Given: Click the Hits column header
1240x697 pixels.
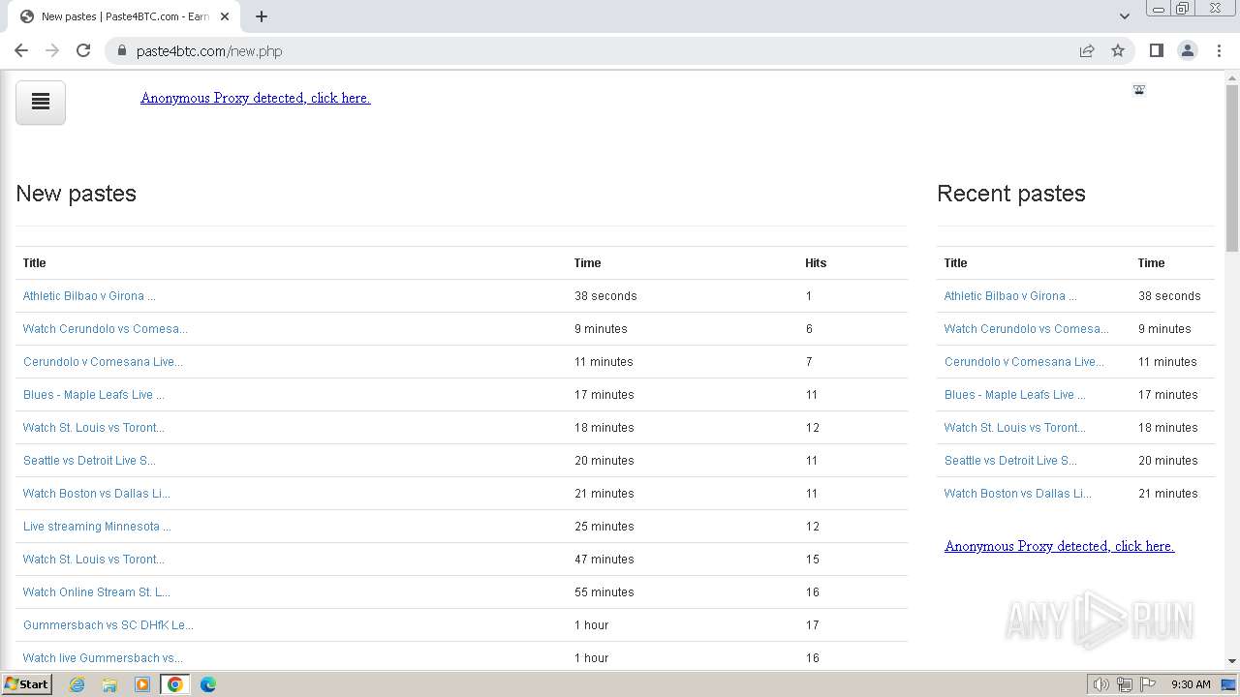Looking at the screenshot, I should pos(816,263).
